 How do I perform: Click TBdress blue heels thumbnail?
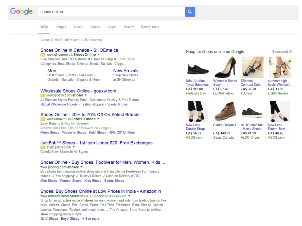point(252,67)
